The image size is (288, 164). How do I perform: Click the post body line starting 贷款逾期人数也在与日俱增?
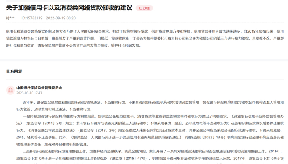point(145,38)
